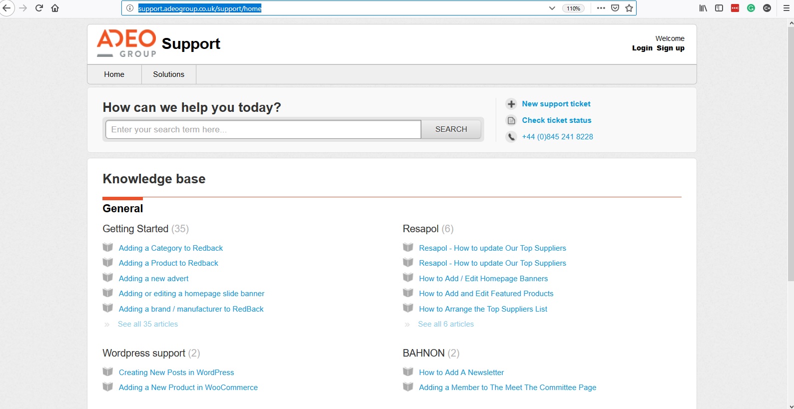Open the address bar history dropdown arrow
The height and width of the screenshot is (409, 794).
click(552, 8)
